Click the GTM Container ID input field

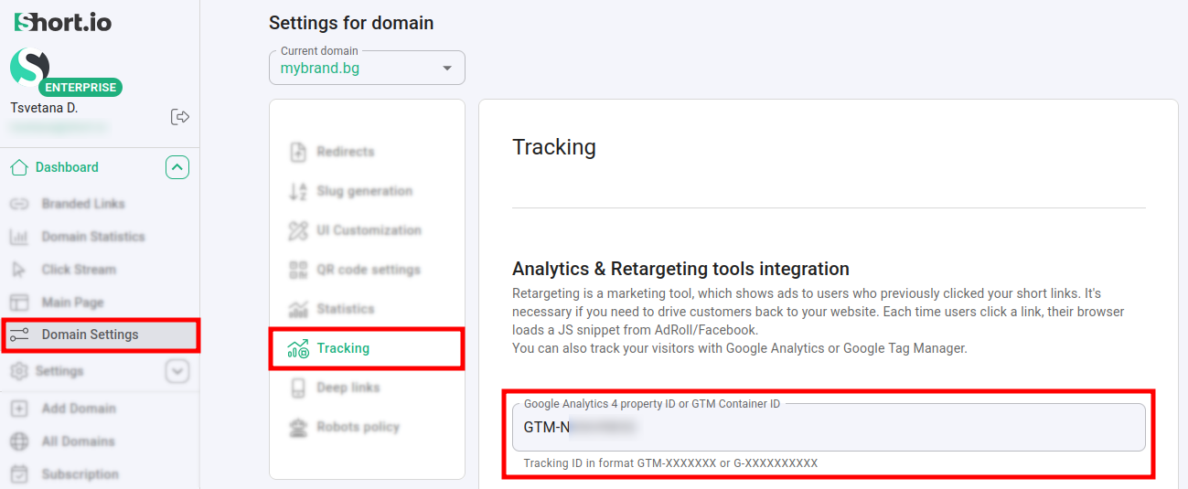pos(828,428)
